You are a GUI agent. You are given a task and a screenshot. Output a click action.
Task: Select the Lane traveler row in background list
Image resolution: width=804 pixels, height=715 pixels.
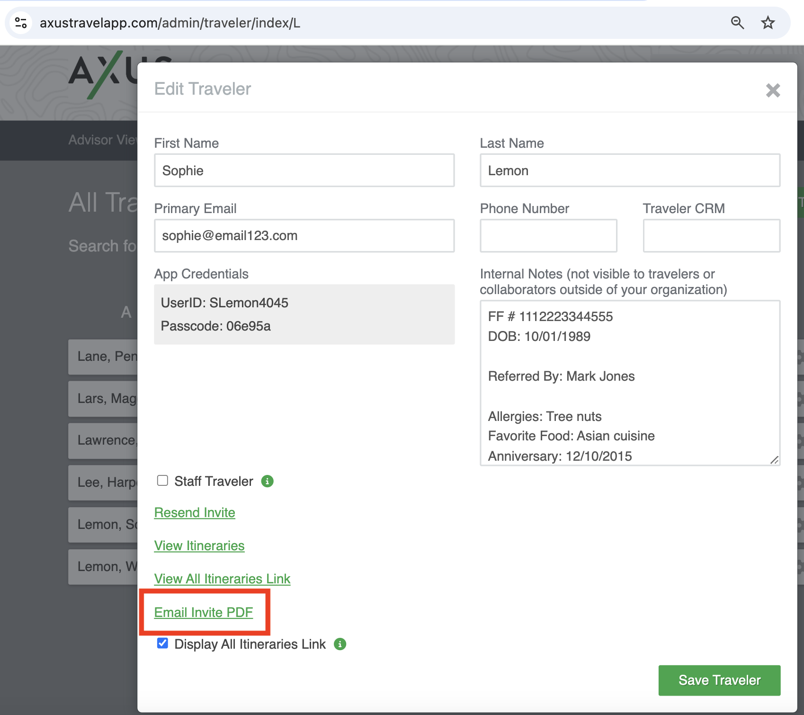(103, 357)
